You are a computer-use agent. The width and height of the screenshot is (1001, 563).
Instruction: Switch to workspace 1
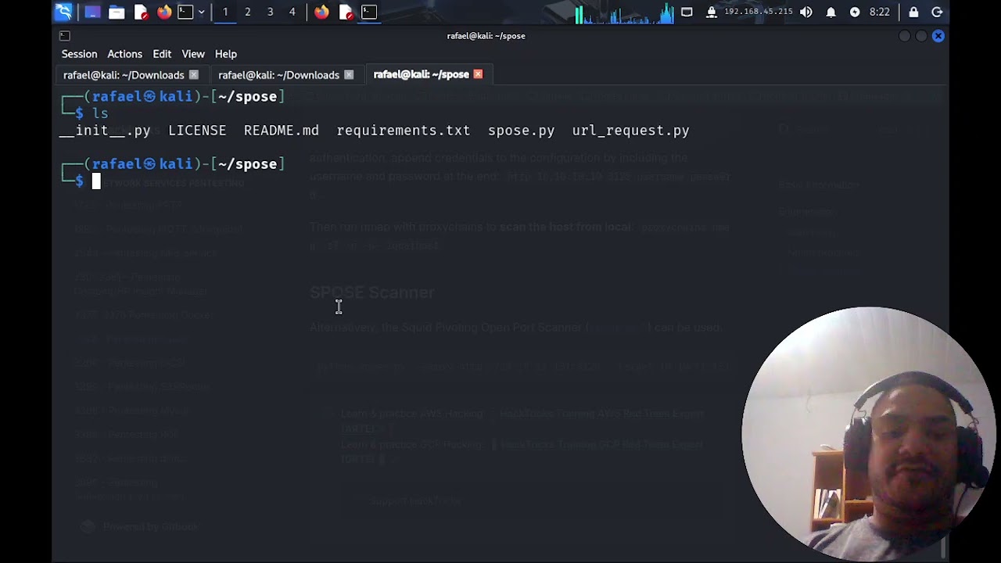[225, 12]
